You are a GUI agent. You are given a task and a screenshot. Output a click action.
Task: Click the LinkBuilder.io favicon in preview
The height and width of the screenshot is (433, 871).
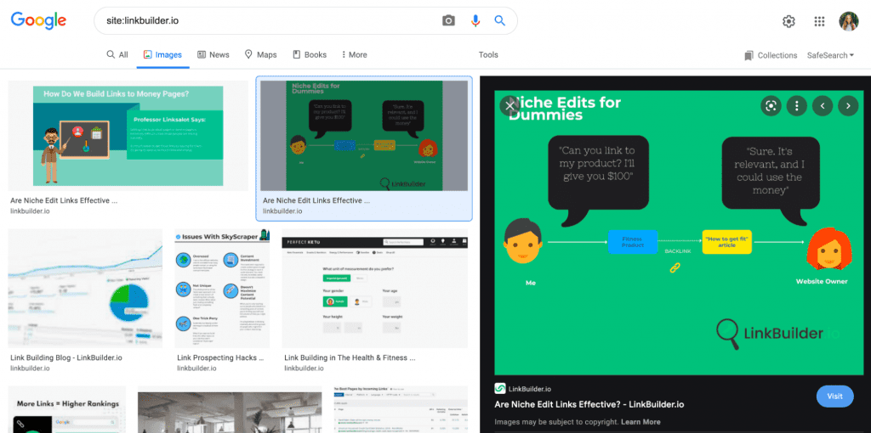click(499, 389)
